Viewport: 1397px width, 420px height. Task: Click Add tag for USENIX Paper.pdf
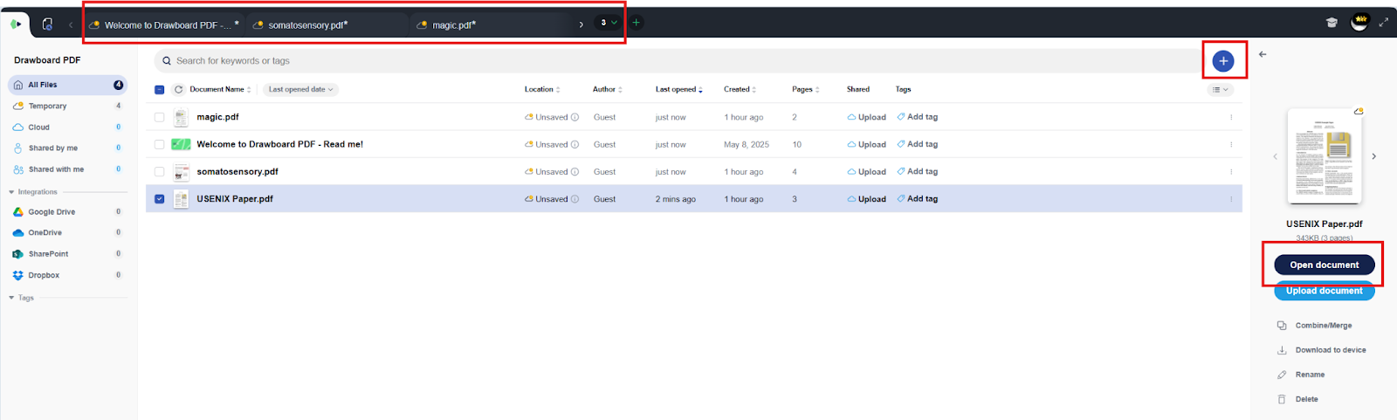(x=918, y=199)
